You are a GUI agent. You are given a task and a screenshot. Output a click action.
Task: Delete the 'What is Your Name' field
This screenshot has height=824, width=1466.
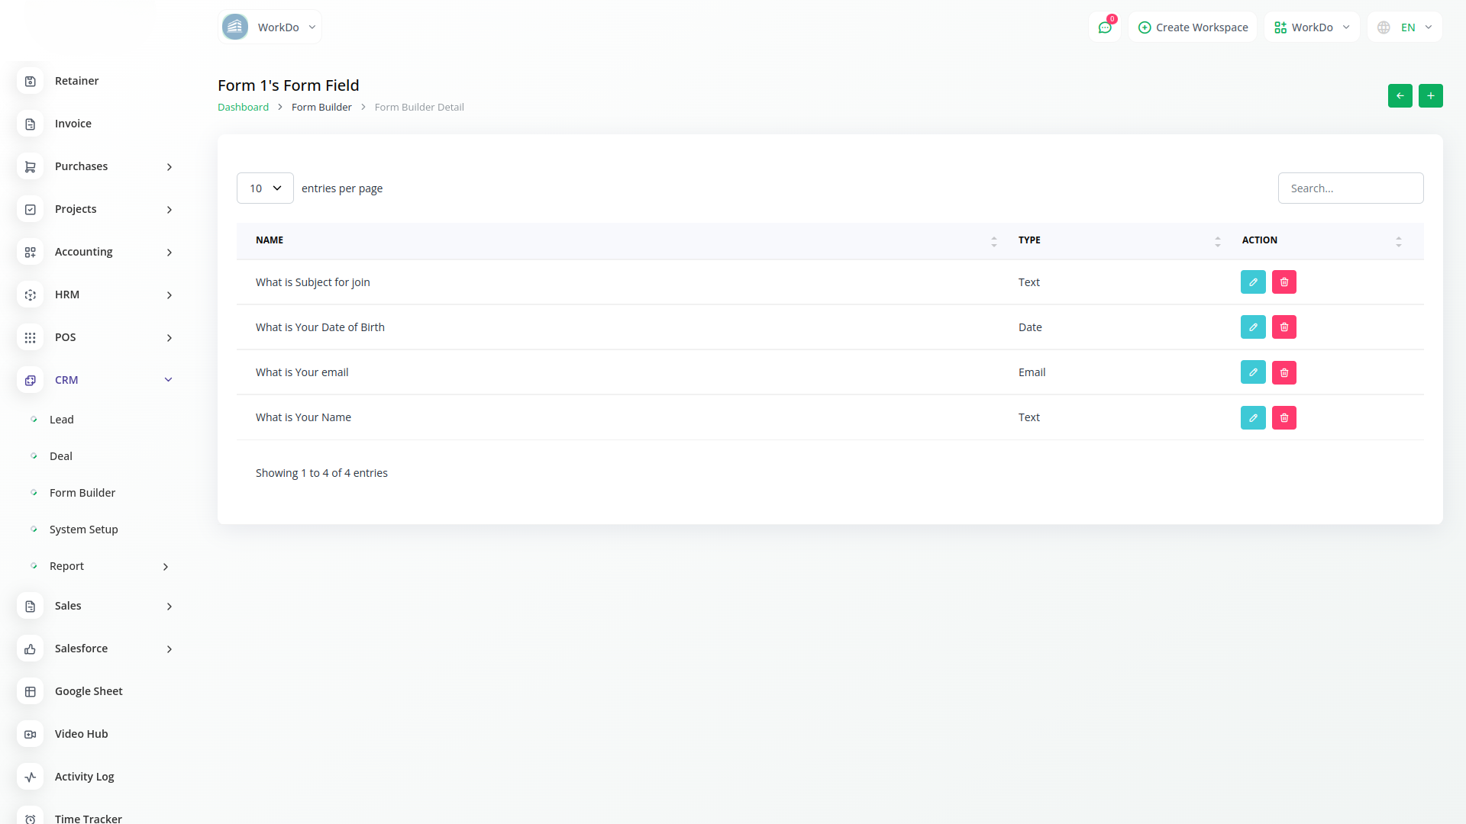click(1284, 417)
